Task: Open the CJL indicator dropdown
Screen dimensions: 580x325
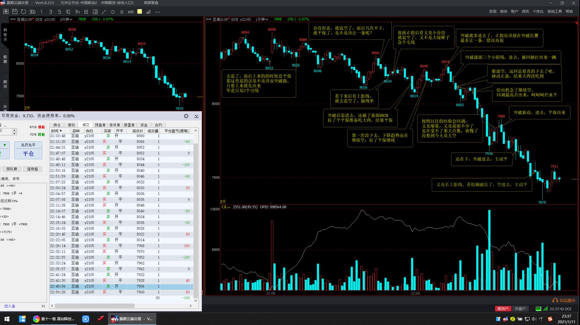Action: coord(226,207)
